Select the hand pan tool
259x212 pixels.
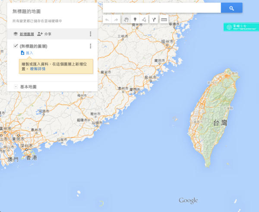[x=126, y=20]
